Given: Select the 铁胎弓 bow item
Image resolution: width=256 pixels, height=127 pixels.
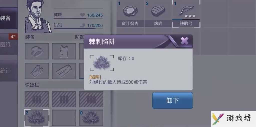Looking at the screenshot, I should click(x=186, y=14).
